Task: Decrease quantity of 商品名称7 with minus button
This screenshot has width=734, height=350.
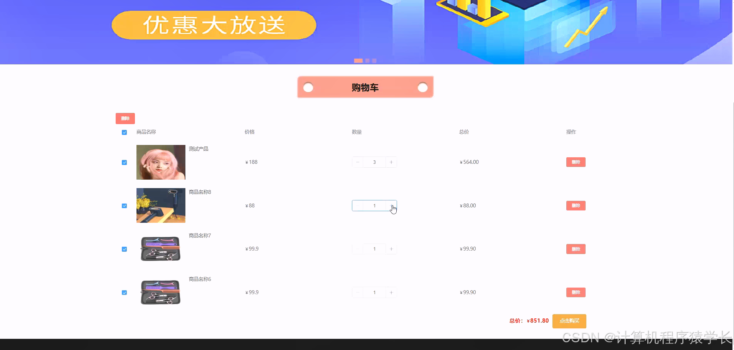Action: pyautogui.click(x=357, y=249)
